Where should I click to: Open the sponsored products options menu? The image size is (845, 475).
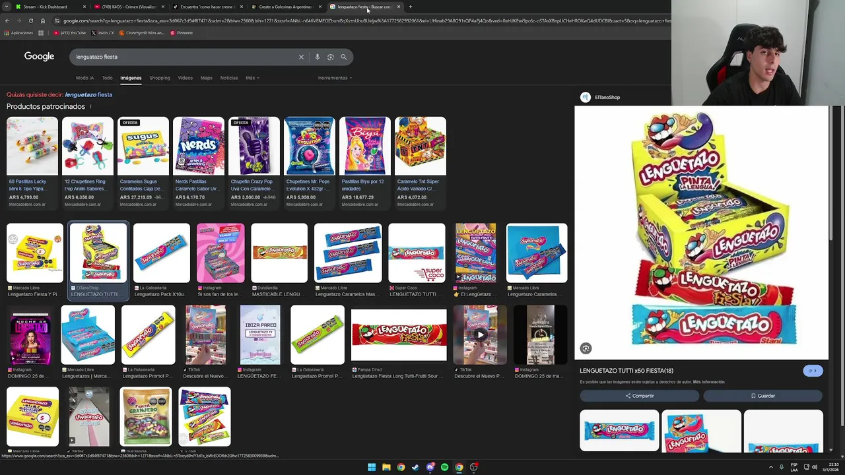click(90, 107)
